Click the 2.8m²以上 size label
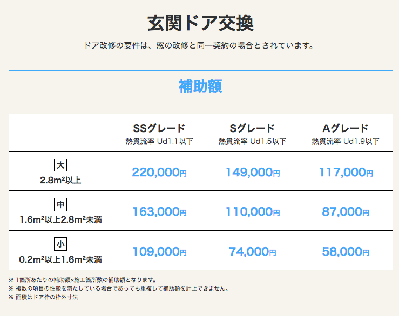Screen dimensions: 399x316 click(60, 180)
